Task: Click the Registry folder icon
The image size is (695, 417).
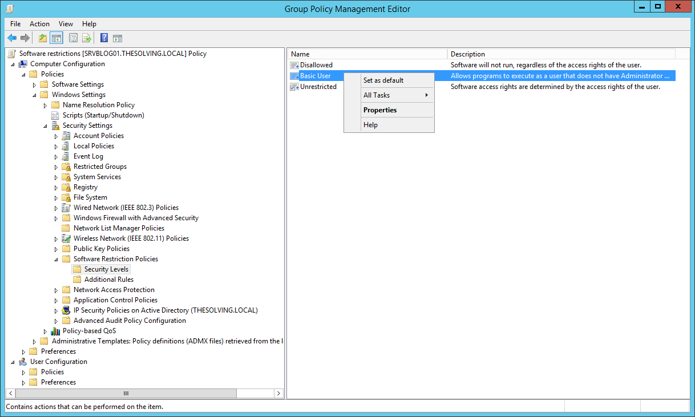Action: pyautogui.click(x=66, y=187)
